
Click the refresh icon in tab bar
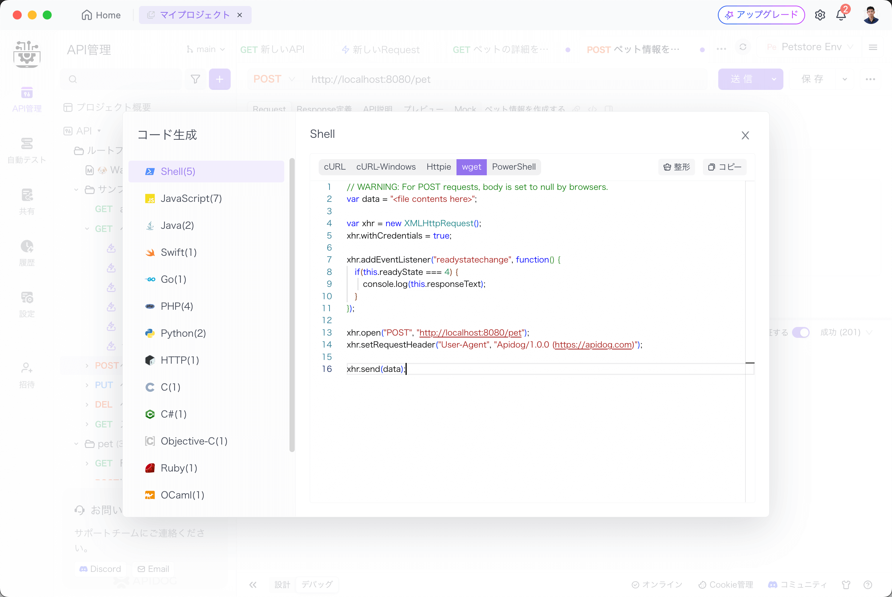743,47
